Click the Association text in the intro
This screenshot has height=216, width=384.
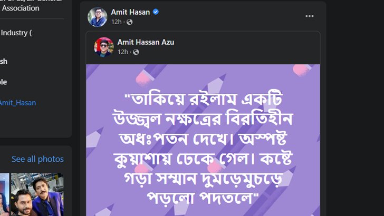(x=21, y=8)
